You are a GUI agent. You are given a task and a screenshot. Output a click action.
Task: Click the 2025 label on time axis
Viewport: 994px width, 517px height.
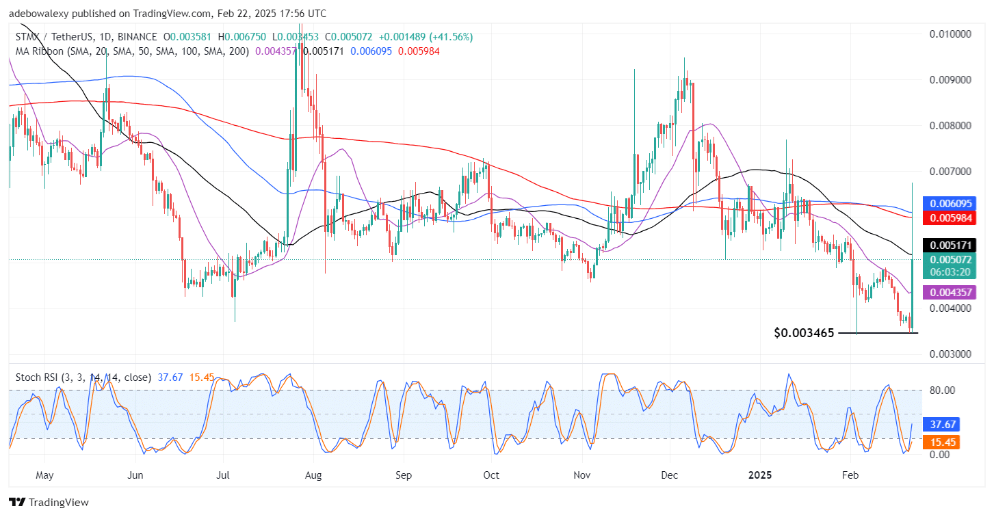point(760,475)
